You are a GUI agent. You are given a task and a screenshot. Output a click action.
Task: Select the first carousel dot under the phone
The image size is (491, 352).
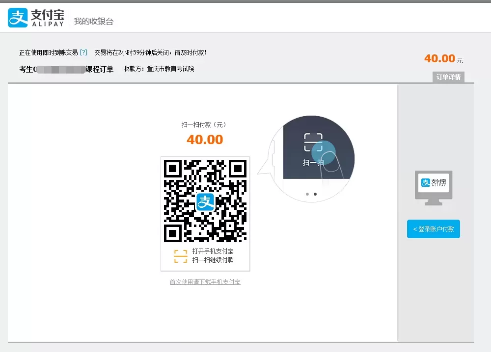[307, 194]
